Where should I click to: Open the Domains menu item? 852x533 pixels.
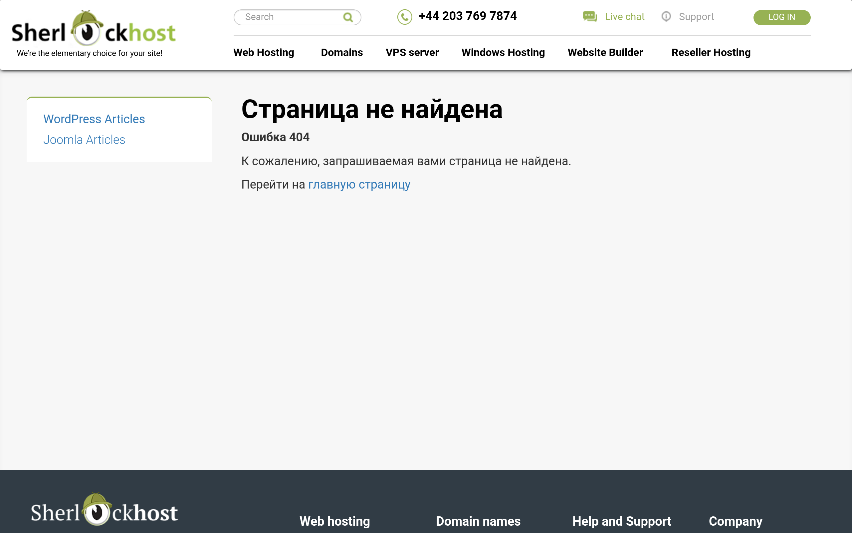(x=341, y=53)
